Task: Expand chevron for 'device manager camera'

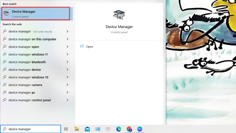Action: tap(68, 85)
